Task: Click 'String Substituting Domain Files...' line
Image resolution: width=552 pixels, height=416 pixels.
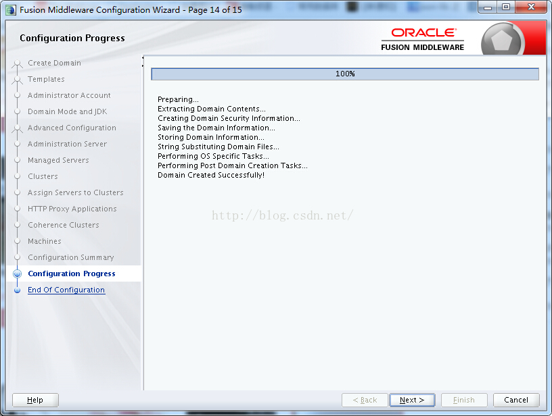Action: [218, 147]
